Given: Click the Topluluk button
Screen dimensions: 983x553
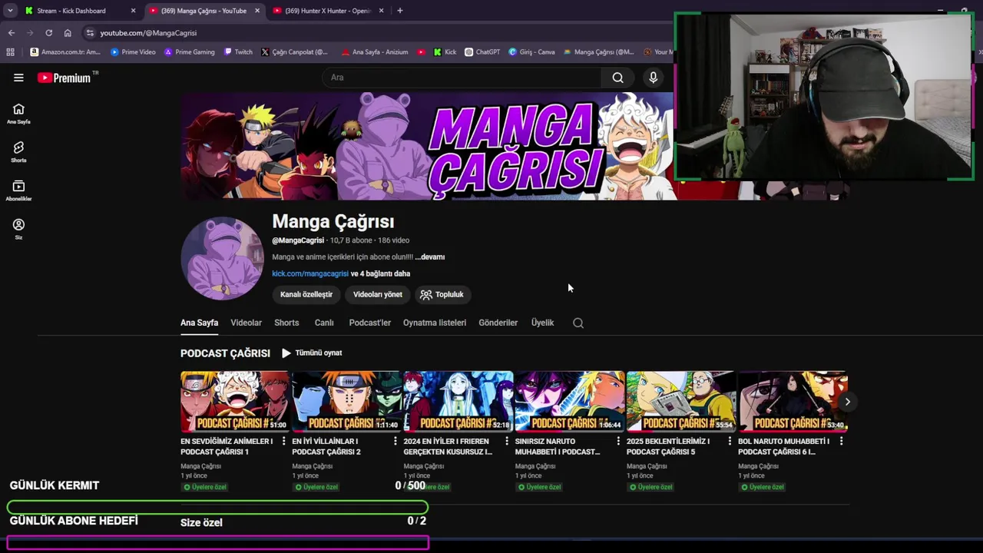Looking at the screenshot, I should (442, 294).
